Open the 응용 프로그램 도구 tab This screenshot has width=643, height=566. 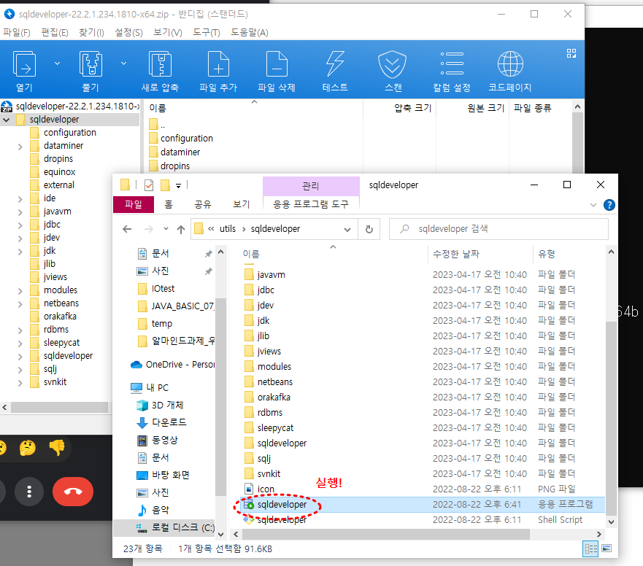click(x=311, y=204)
